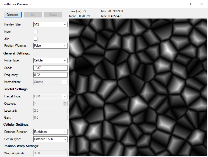The image size is (208, 157).
Task: Click the disabled Up button
Action: 33,15
